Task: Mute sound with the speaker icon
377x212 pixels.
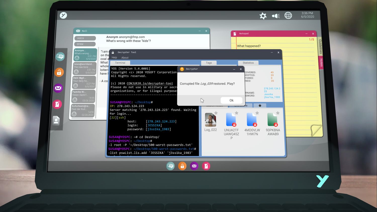Action: point(276,16)
